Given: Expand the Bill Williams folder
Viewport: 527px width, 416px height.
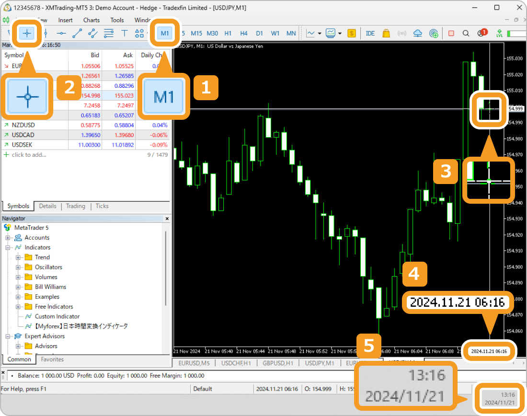Looking at the screenshot, I should (18, 287).
